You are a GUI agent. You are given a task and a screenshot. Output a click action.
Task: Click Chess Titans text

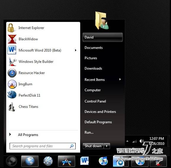[x=28, y=107]
